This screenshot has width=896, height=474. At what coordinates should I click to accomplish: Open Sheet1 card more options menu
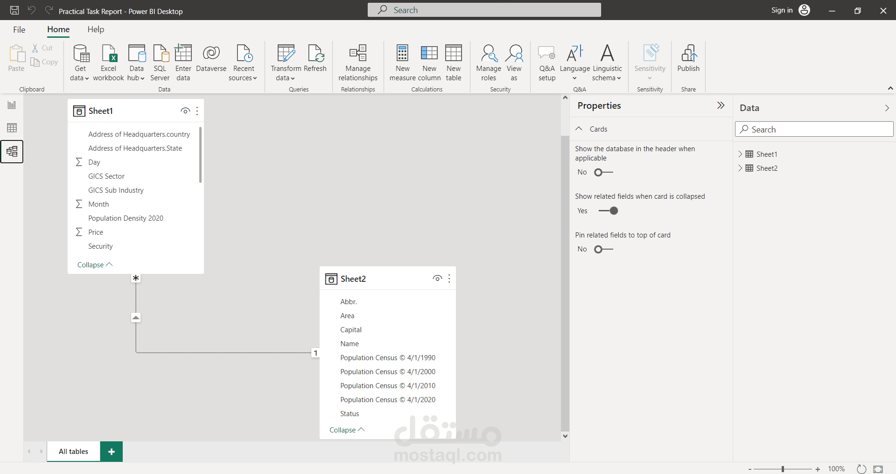tap(197, 111)
